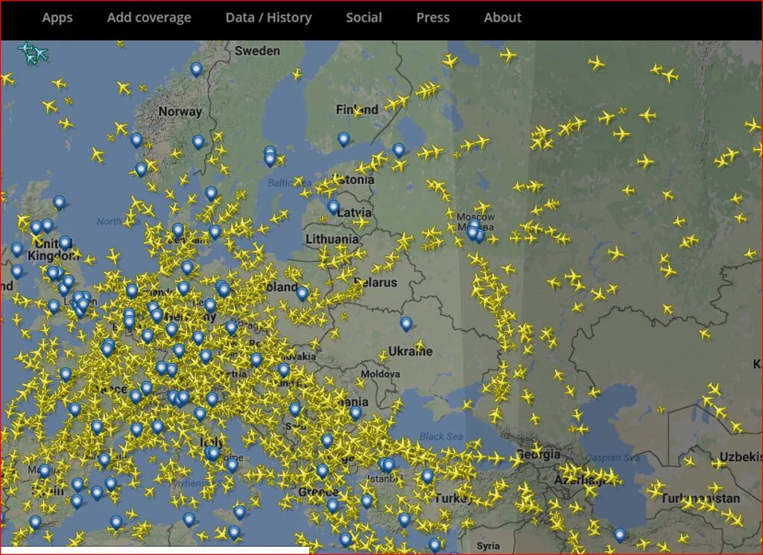Click the airport pin next to the Poland label
763x555 pixels.
[303, 294]
